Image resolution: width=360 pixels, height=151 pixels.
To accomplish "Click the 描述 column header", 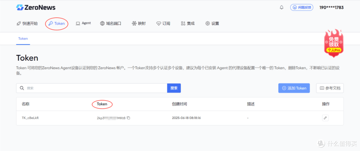I will coord(251,104).
